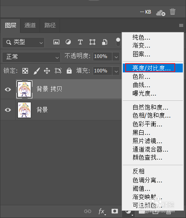Select 纯色... from the menu

153,37
